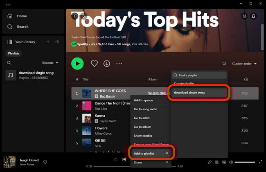Screen dimensions: 266x172
Task: Select the Playlists filter chip
Action: (14, 54)
